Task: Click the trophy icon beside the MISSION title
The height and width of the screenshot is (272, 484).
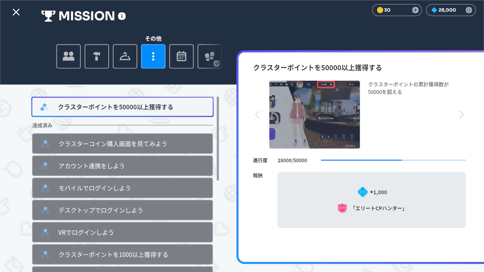Action: point(48,16)
